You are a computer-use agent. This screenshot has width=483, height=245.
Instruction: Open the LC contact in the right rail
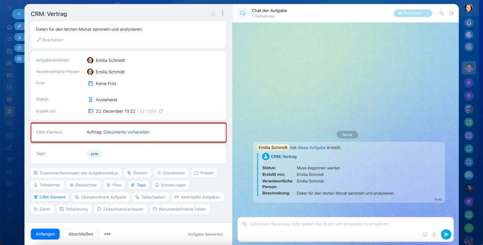click(x=469, y=228)
